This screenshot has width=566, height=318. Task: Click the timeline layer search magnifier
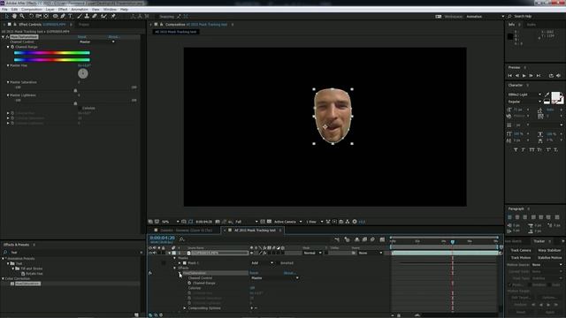[x=181, y=239]
